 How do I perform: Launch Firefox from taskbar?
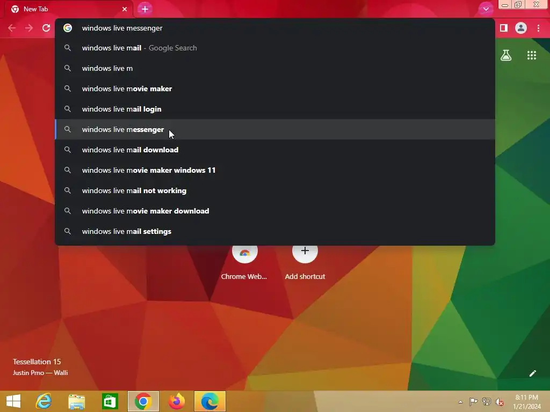[x=176, y=401]
